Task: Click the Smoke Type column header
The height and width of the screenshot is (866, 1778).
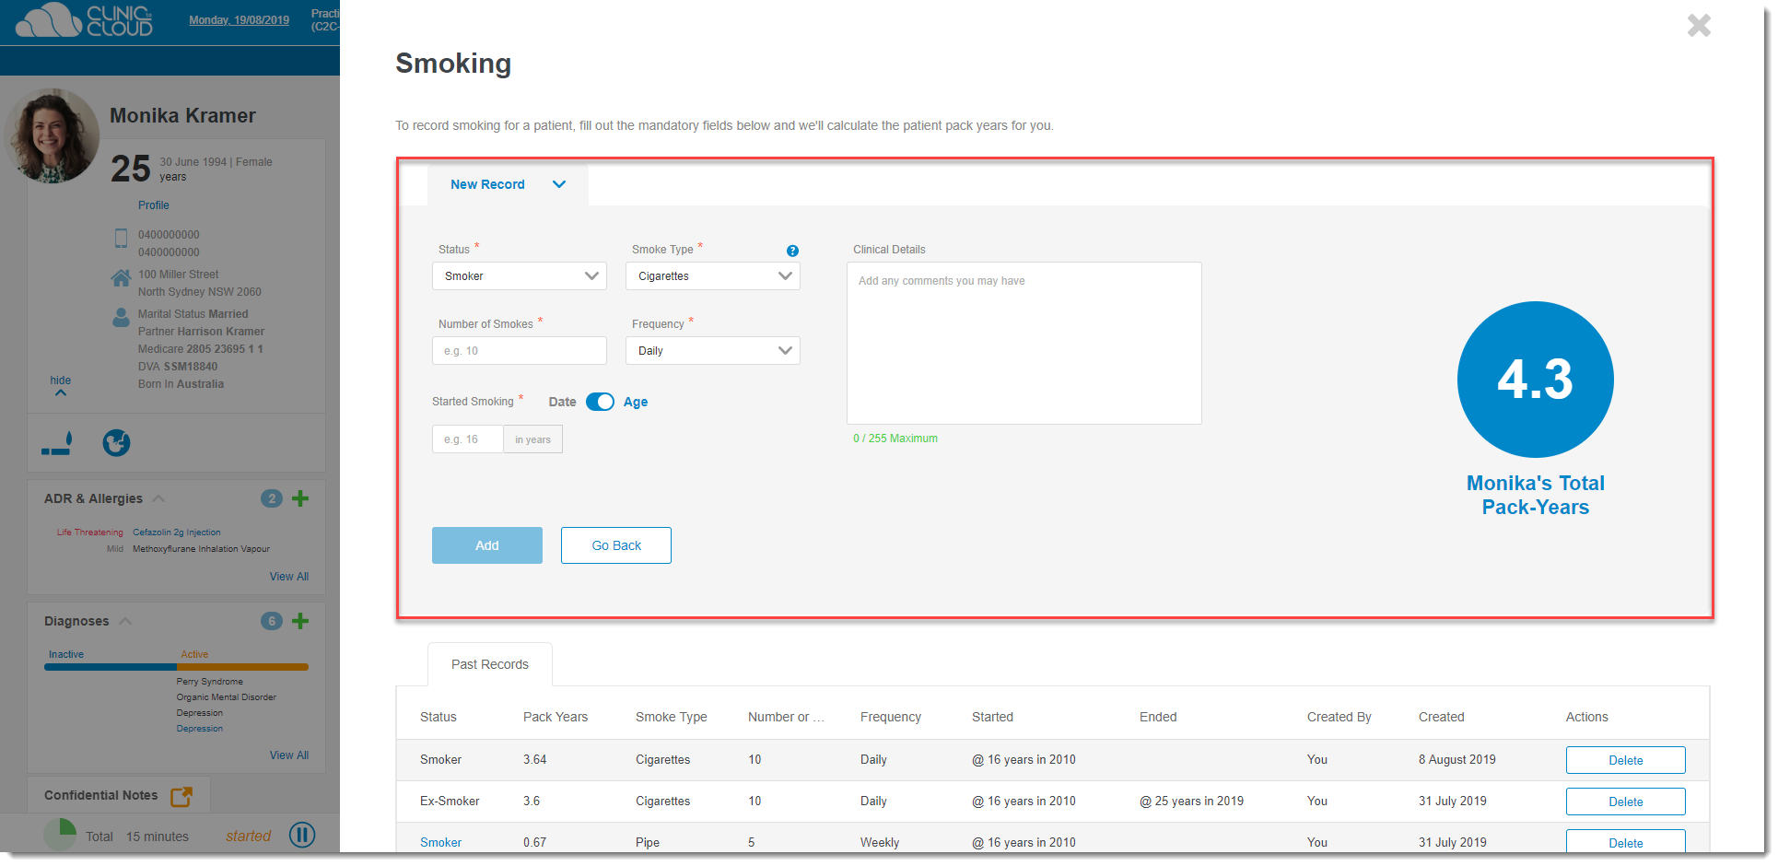Action: (x=672, y=717)
